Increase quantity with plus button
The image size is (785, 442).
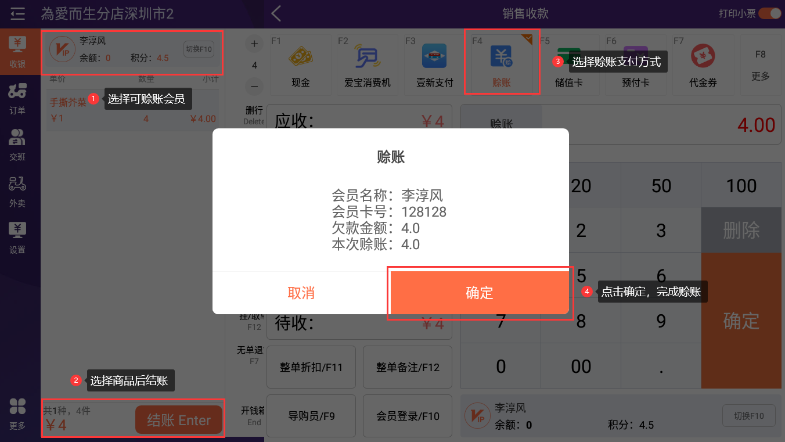coord(254,44)
